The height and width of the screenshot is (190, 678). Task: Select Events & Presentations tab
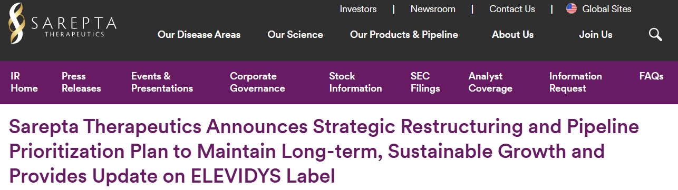click(162, 82)
